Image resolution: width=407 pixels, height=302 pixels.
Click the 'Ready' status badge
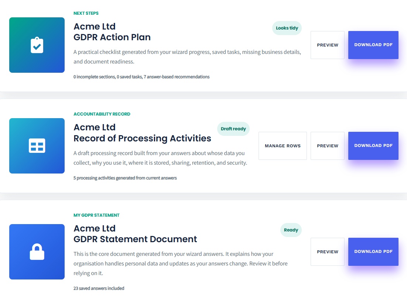pos(291,230)
